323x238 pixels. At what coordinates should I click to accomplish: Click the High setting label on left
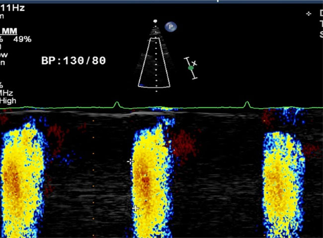coord(8,100)
